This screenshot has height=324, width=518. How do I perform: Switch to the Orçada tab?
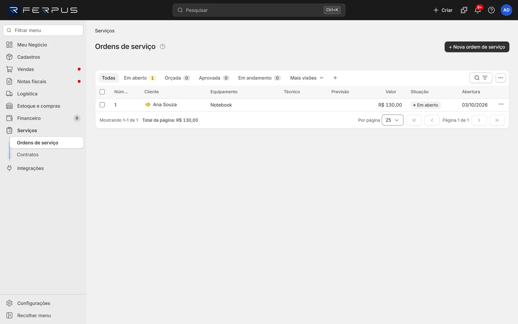point(177,78)
